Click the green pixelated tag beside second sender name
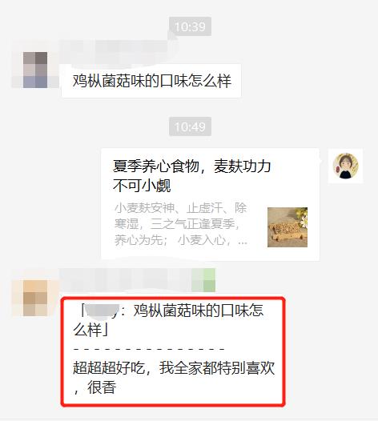Image resolution: width=378 pixels, height=421 pixels. (203, 280)
